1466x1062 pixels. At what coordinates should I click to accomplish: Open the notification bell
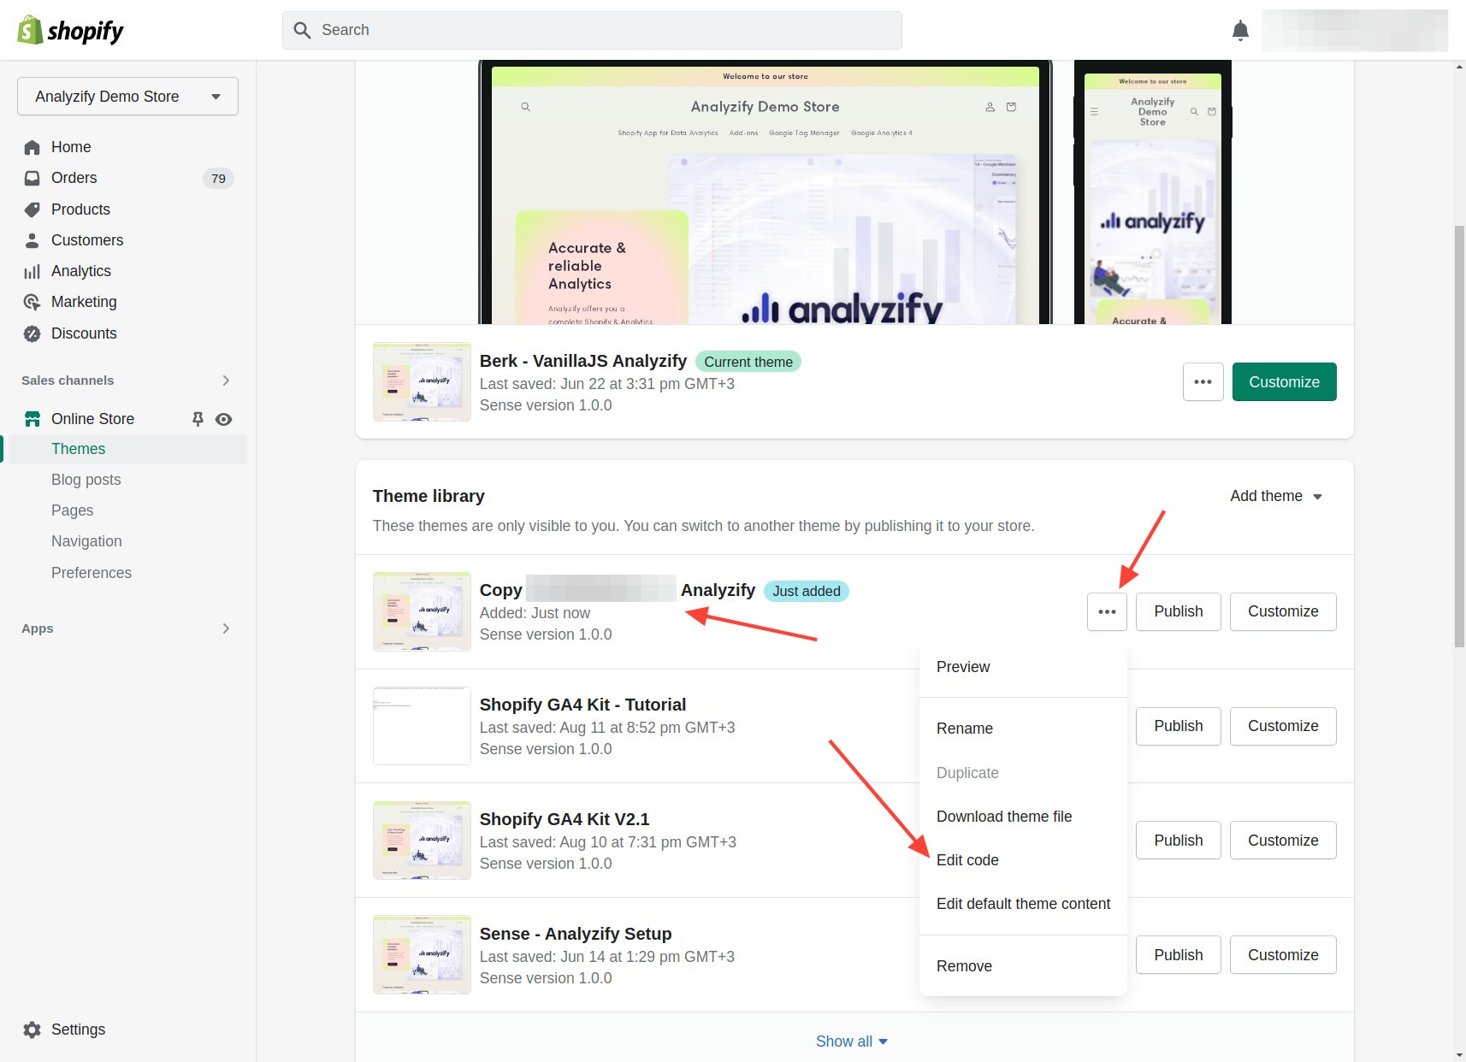point(1239,30)
